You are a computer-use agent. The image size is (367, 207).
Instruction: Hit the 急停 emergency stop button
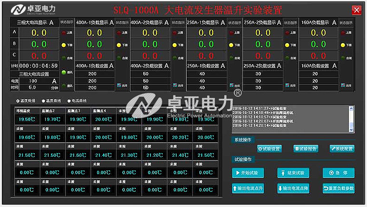339,173
